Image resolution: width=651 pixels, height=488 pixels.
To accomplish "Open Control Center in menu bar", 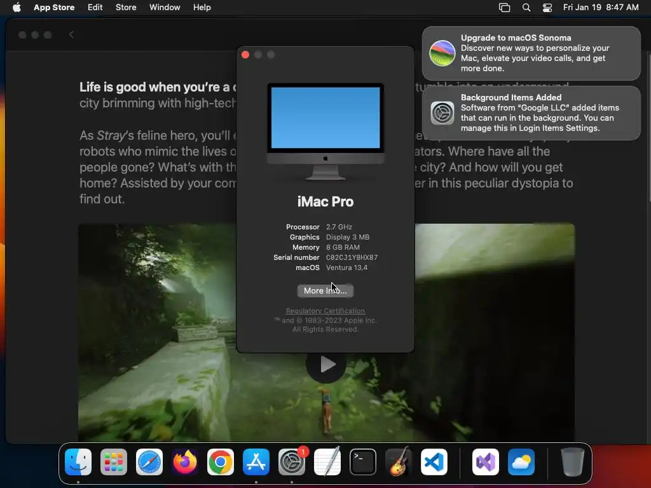I will (x=547, y=8).
